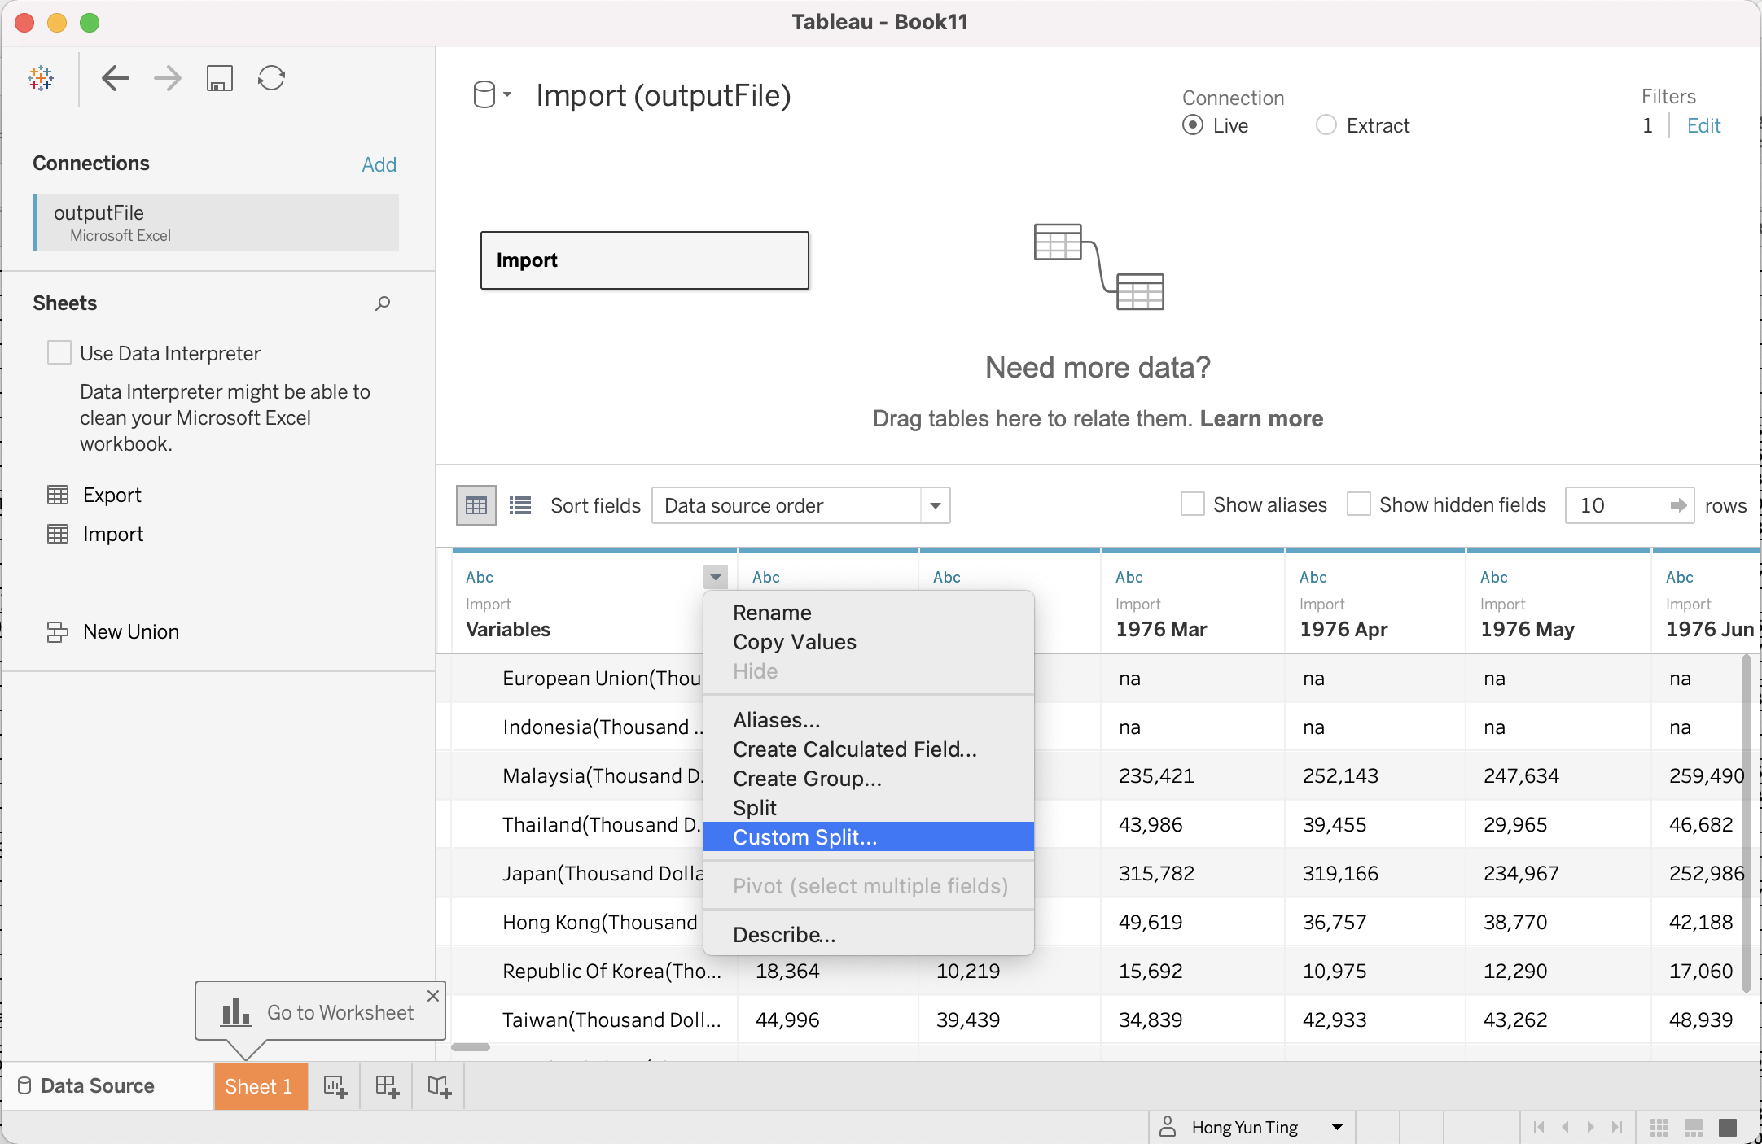Select Create Calculated Field menu entry
Image resolution: width=1762 pixels, height=1144 pixels.
pyautogui.click(x=854, y=749)
